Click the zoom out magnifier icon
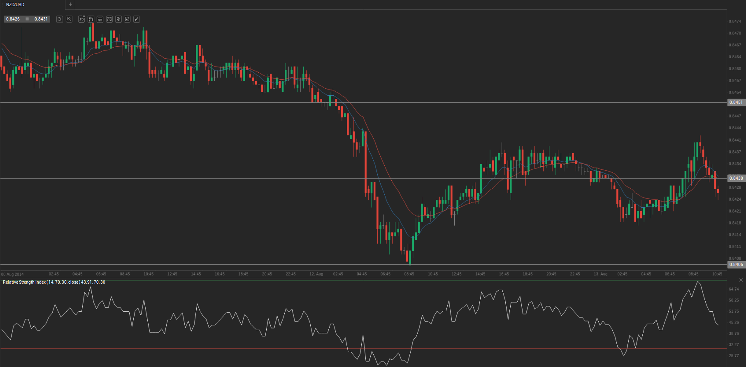This screenshot has width=746, height=367. 60,19
